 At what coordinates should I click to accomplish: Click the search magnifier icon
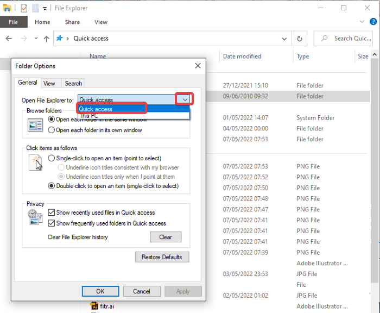[x=324, y=39]
